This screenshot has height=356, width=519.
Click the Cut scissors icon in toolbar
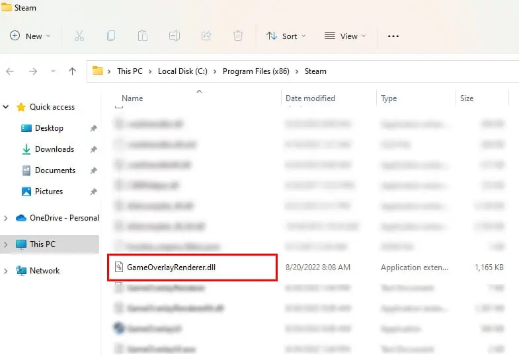79,36
